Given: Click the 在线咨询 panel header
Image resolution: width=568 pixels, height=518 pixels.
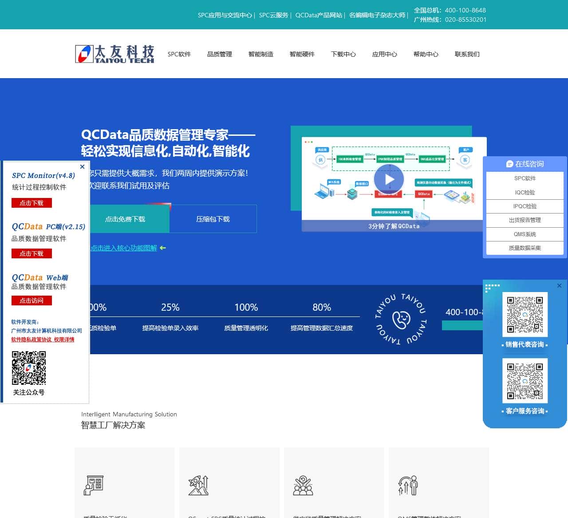Looking at the screenshot, I should pos(525,164).
